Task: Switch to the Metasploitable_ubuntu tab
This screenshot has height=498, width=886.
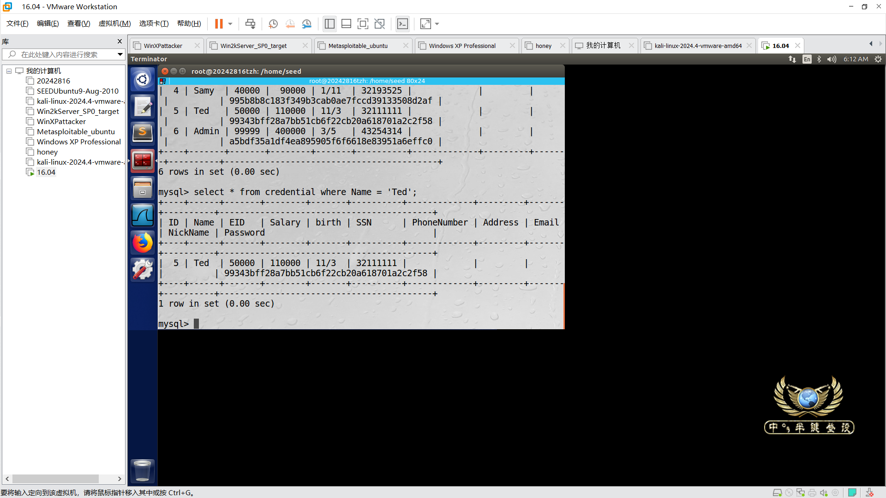Action: 358,46
